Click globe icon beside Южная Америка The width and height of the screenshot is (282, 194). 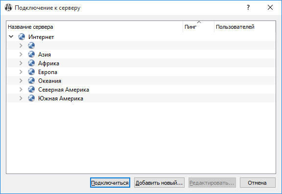[31, 98]
